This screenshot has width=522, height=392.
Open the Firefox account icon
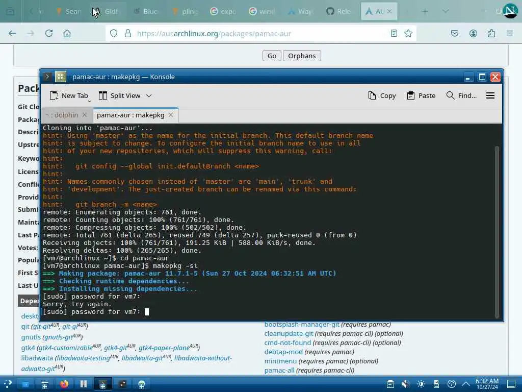click(473, 33)
